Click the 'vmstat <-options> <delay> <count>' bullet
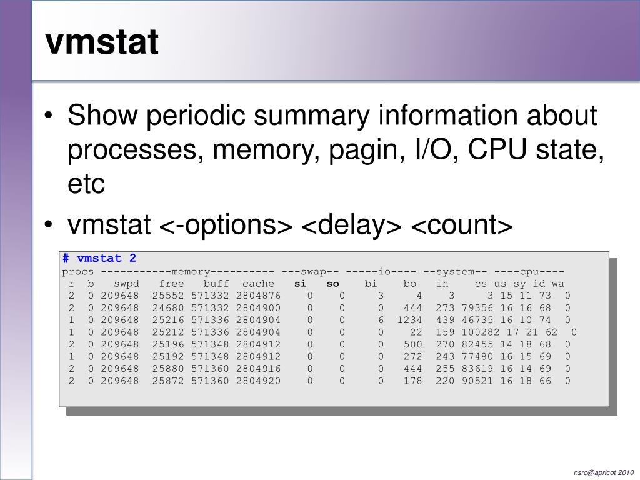The image size is (640, 480). 290,224
